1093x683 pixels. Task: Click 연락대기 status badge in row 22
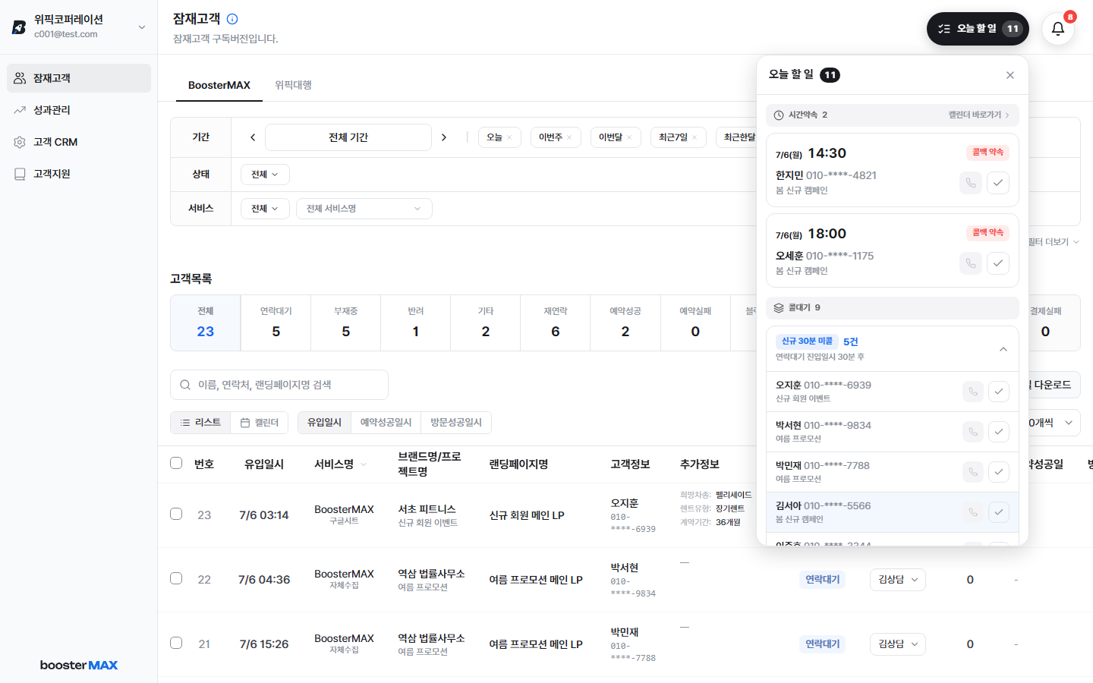coord(823,580)
